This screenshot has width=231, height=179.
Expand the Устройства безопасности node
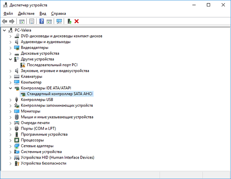pos(11,163)
